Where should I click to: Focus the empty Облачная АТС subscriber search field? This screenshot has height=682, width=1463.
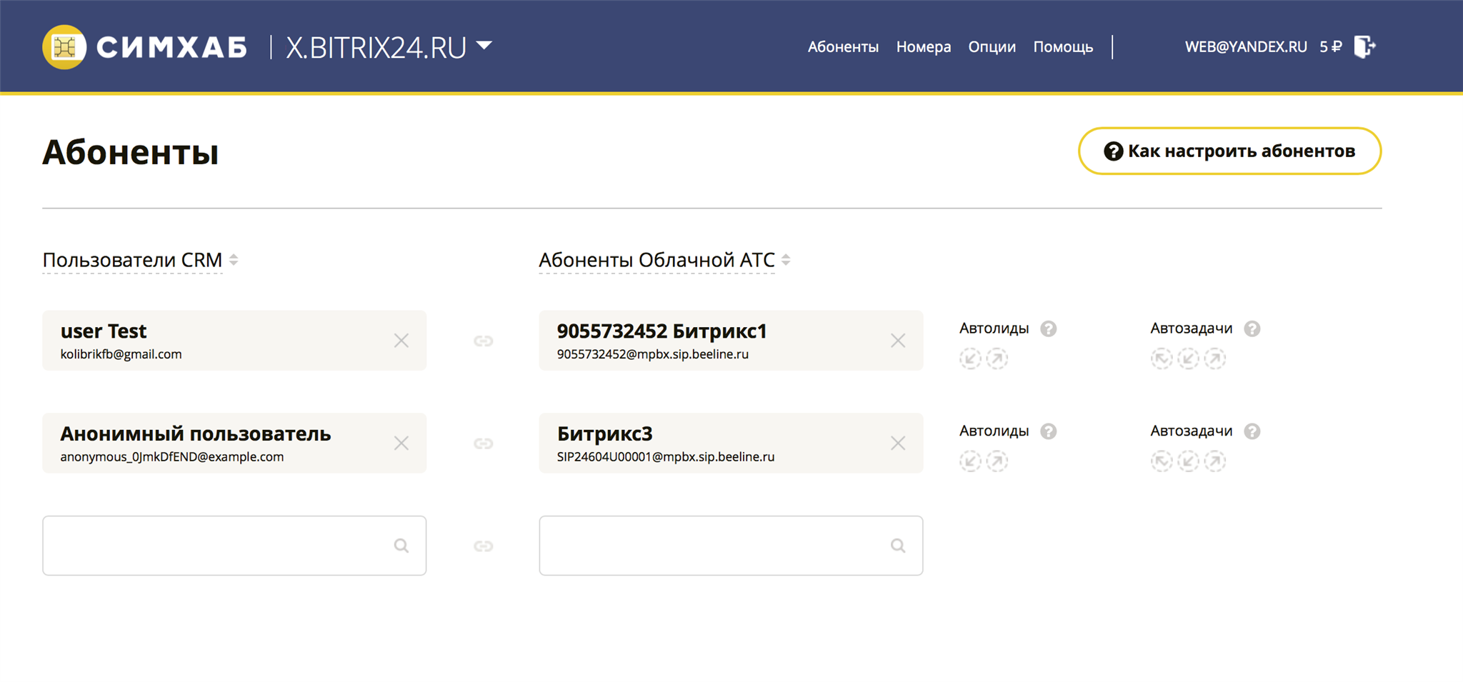point(714,546)
